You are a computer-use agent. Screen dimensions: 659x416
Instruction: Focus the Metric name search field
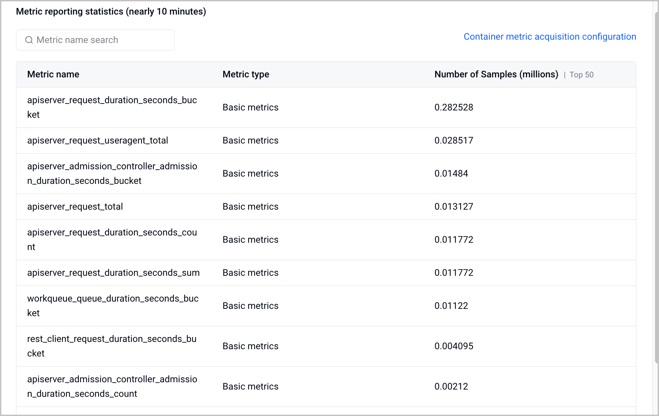(95, 40)
